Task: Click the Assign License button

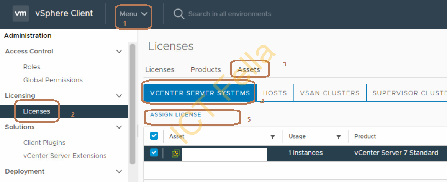Action: click(x=175, y=115)
